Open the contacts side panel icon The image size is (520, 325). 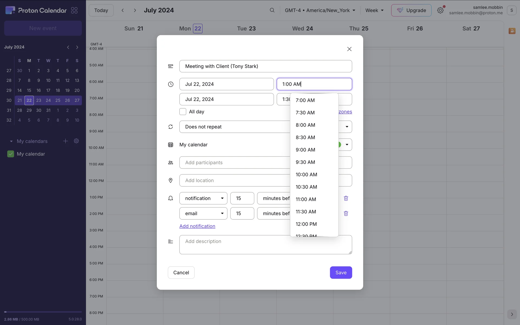(512, 31)
